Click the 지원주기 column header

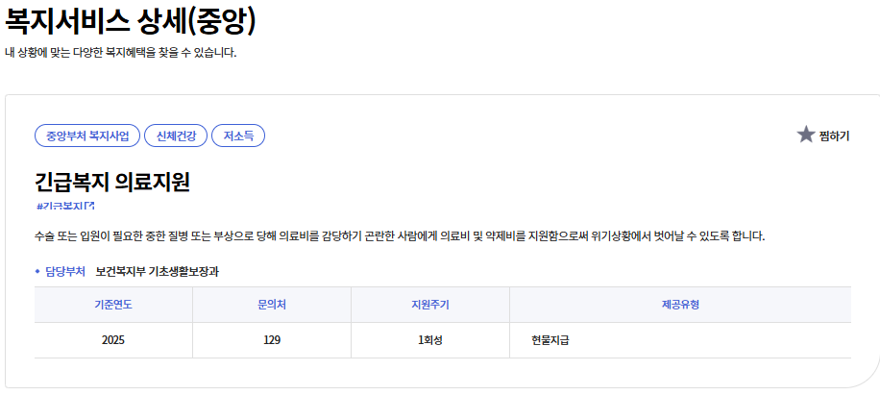429,306
